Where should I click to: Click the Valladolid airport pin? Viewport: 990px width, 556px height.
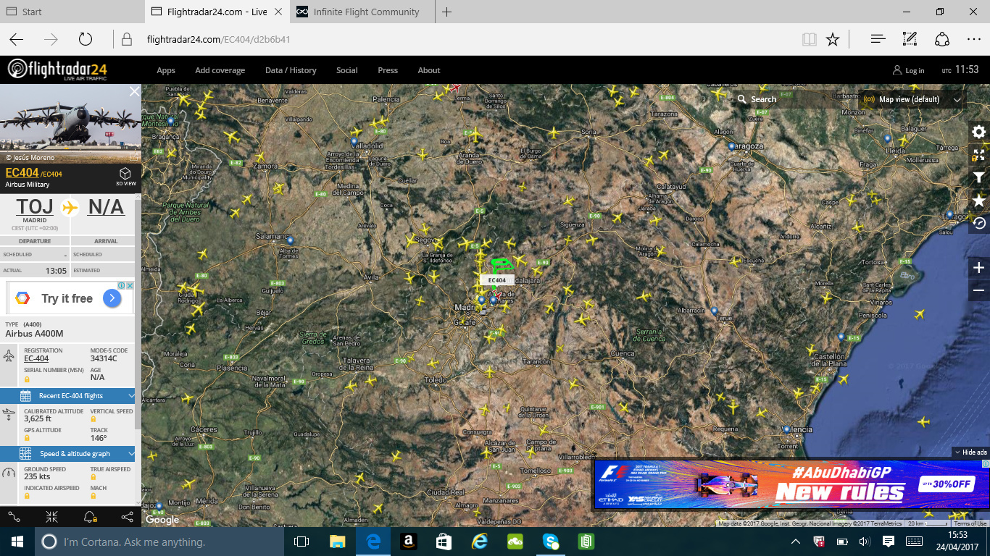[x=354, y=142]
